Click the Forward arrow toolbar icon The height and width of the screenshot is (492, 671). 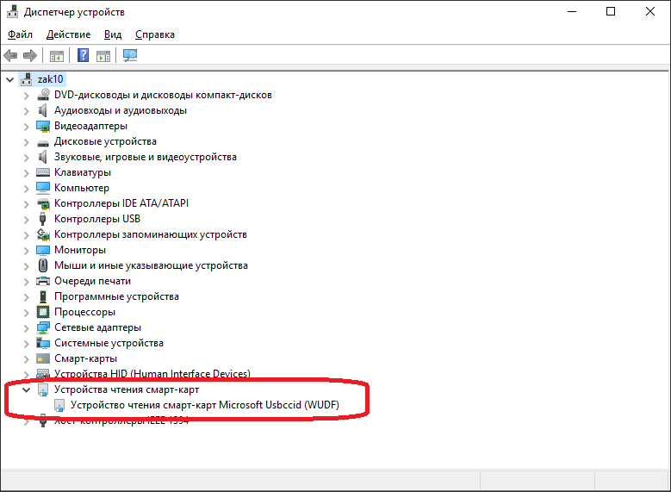(x=29, y=56)
